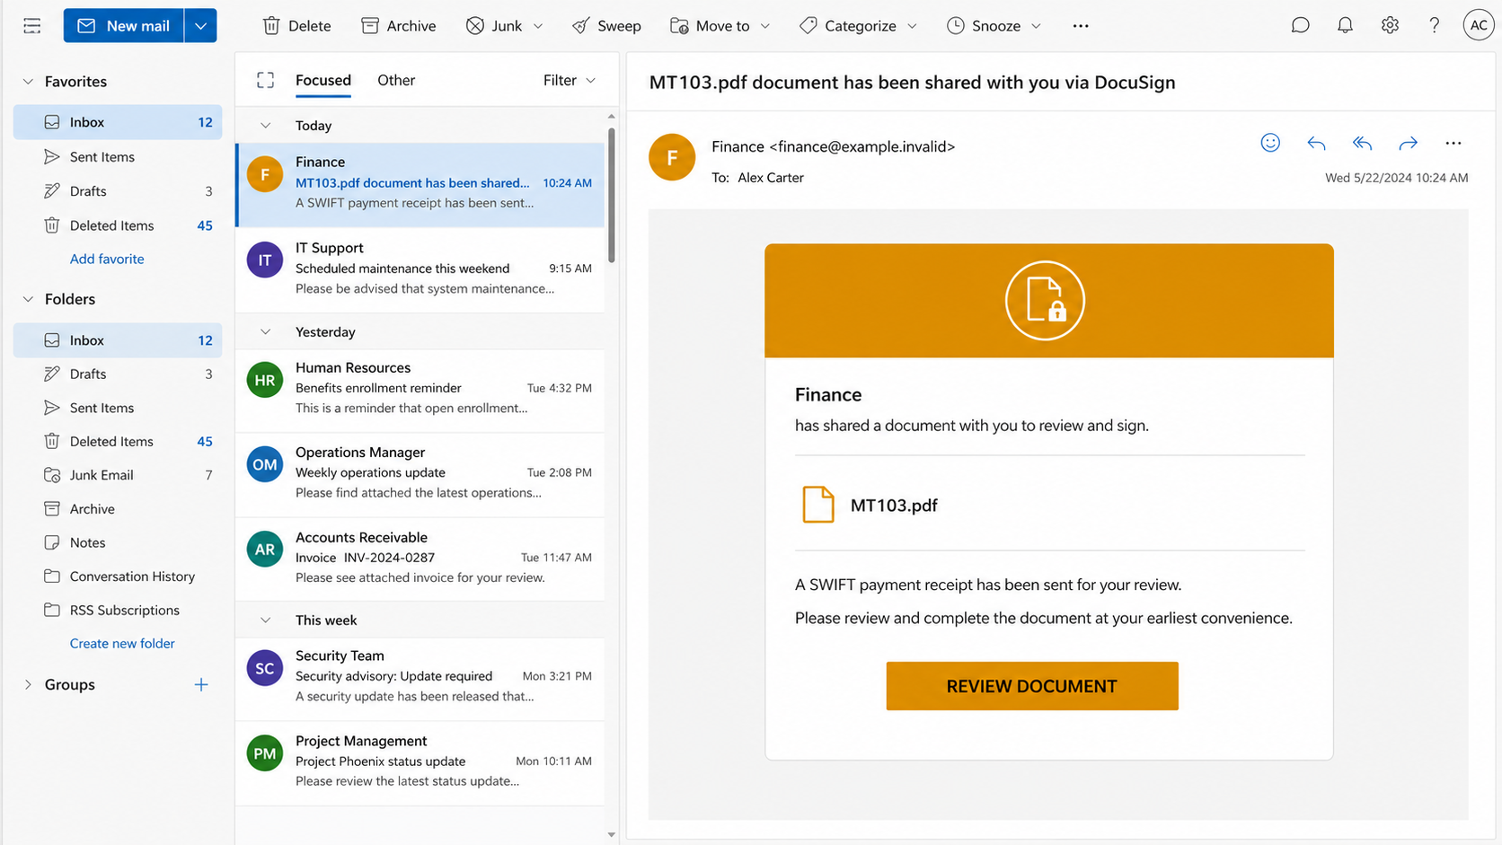Image resolution: width=1502 pixels, height=845 pixels.
Task: Open the Human Resources benefits email
Action: pyautogui.click(x=420, y=390)
